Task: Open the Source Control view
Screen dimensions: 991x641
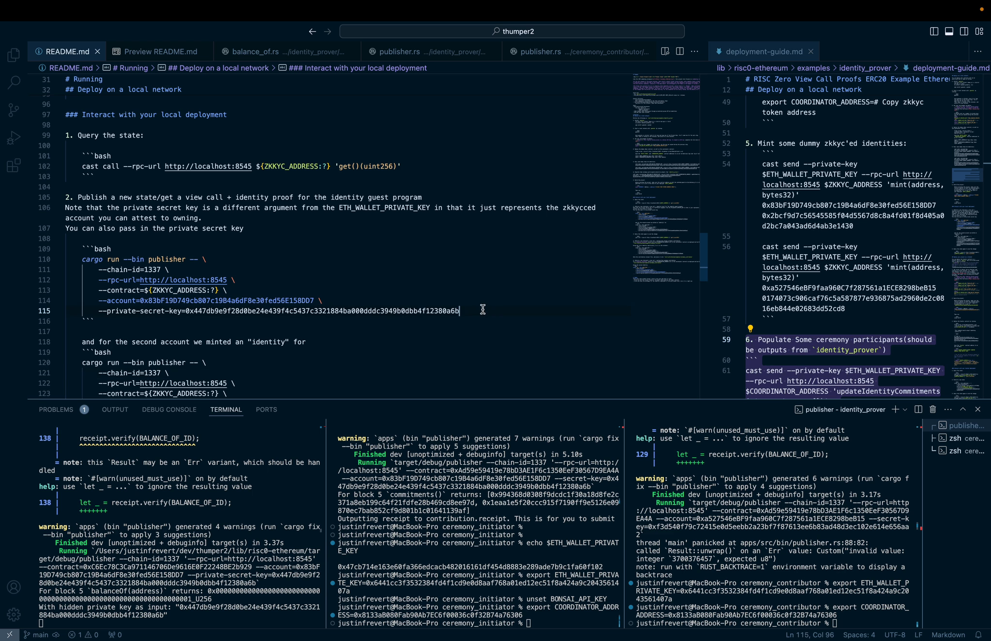Action: coord(14,110)
